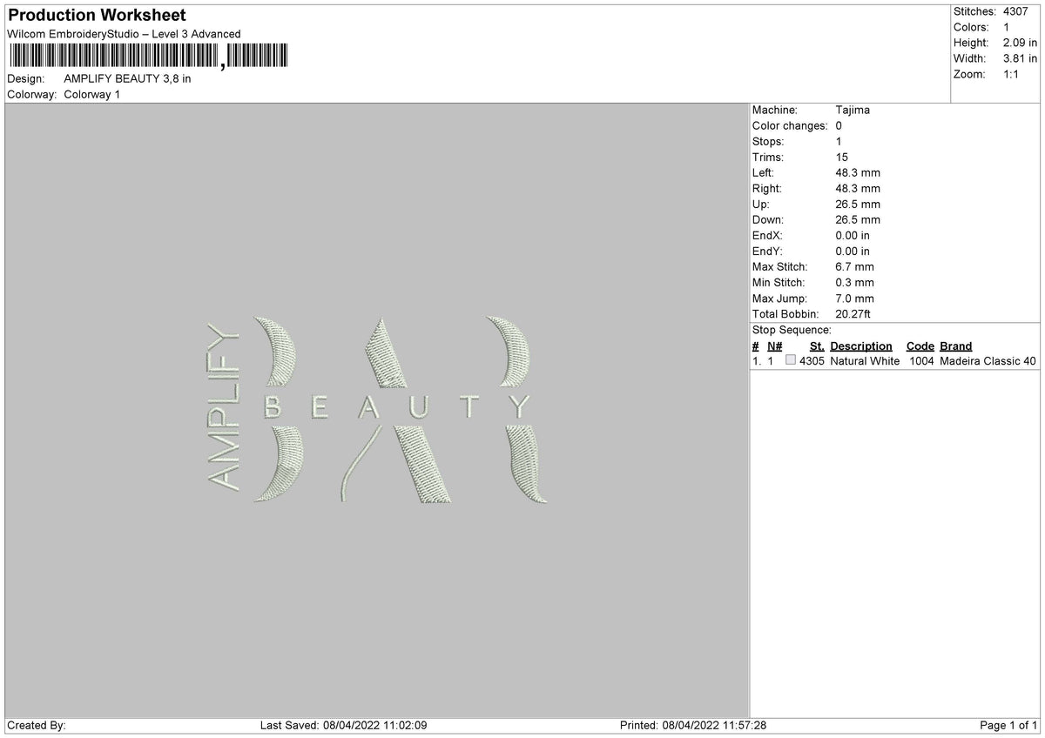Select the Brand column header
The image size is (1045, 738).
click(x=956, y=346)
